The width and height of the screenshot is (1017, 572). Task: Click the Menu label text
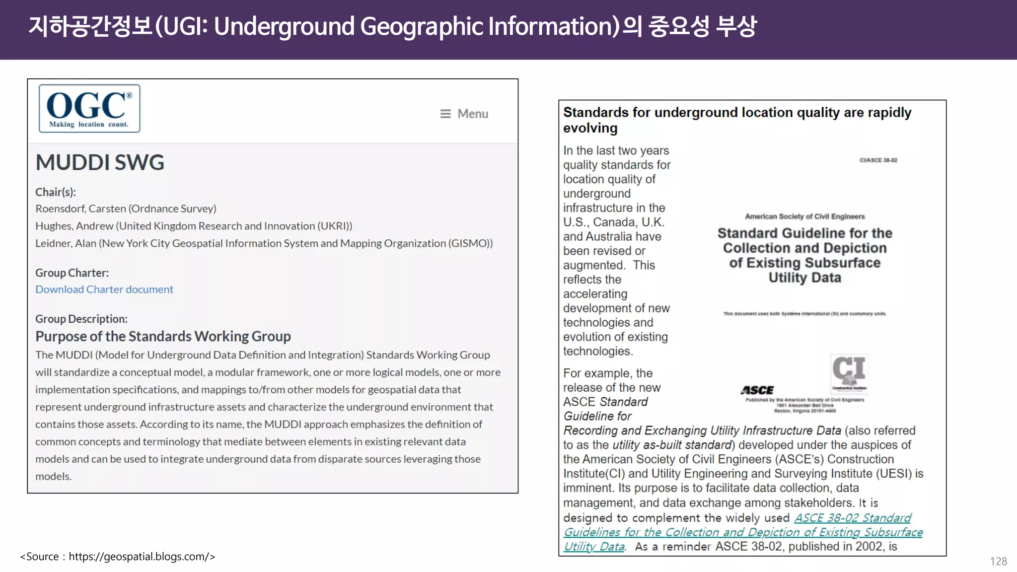(x=473, y=114)
